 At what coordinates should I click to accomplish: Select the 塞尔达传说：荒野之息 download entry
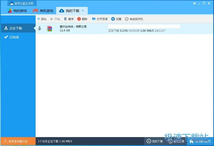click(x=73, y=26)
